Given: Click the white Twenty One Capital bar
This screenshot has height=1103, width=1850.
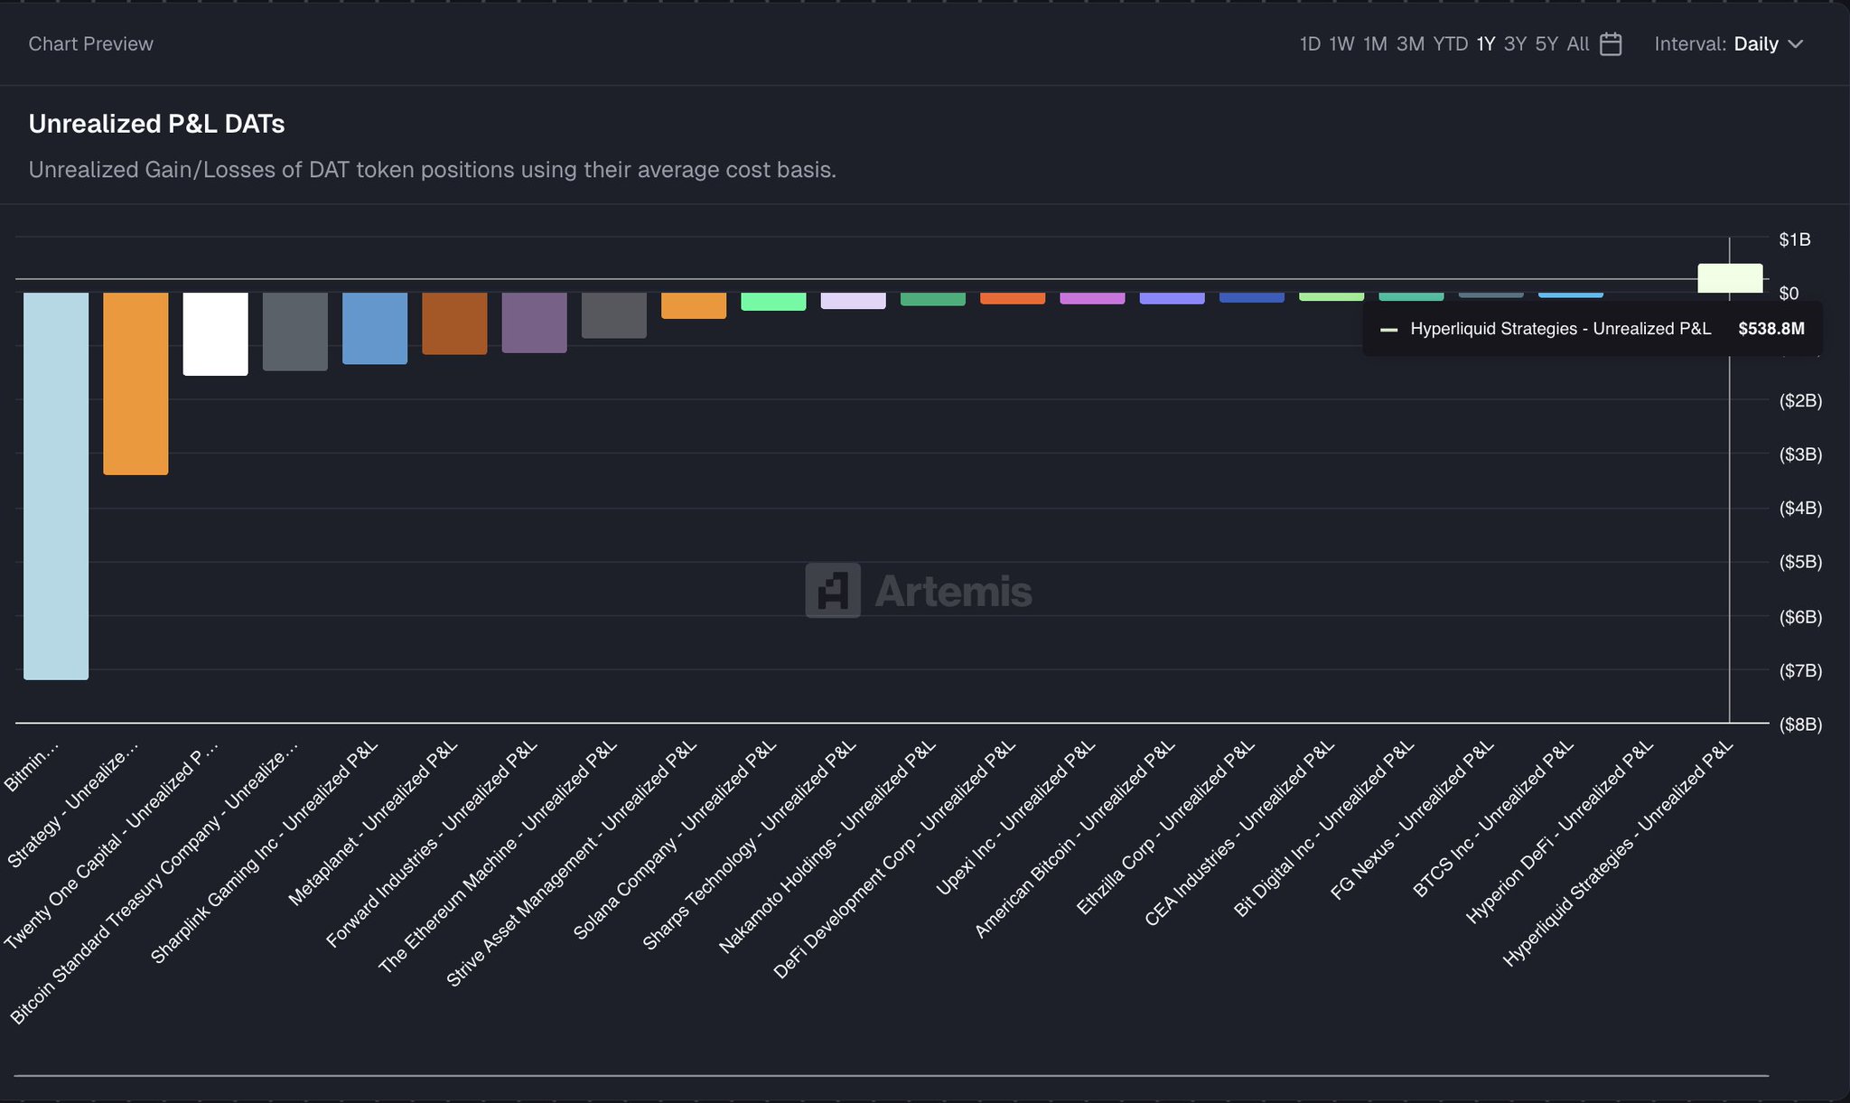Looking at the screenshot, I should 215,333.
